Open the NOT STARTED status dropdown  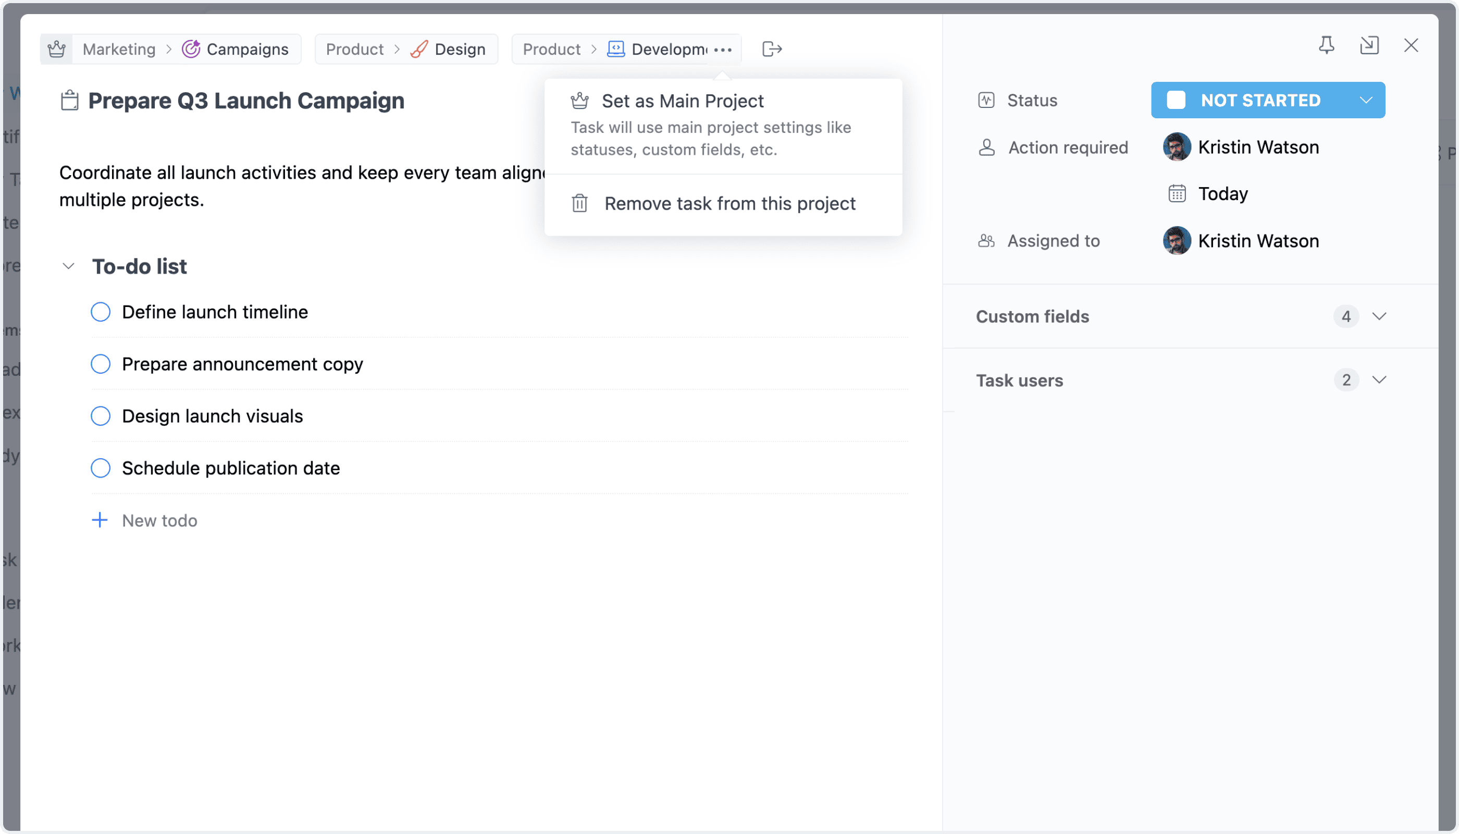pos(1268,100)
